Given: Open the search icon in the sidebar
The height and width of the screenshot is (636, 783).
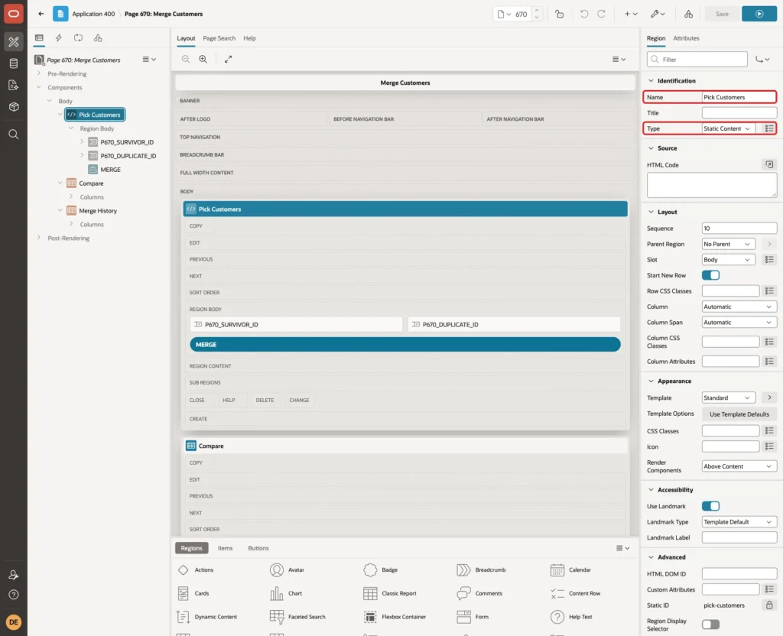Looking at the screenshot, I should (14, 135).
